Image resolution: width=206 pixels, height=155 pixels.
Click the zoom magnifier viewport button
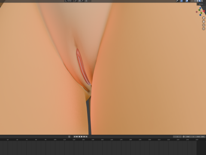click(203, 18)
